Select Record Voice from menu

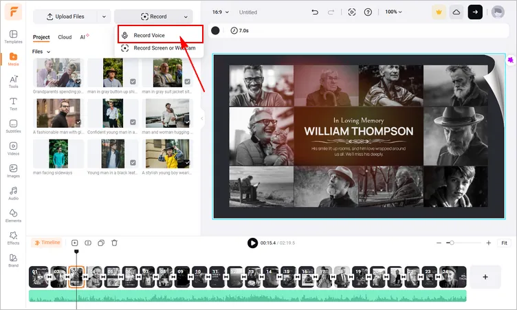(x=160, y=35)
